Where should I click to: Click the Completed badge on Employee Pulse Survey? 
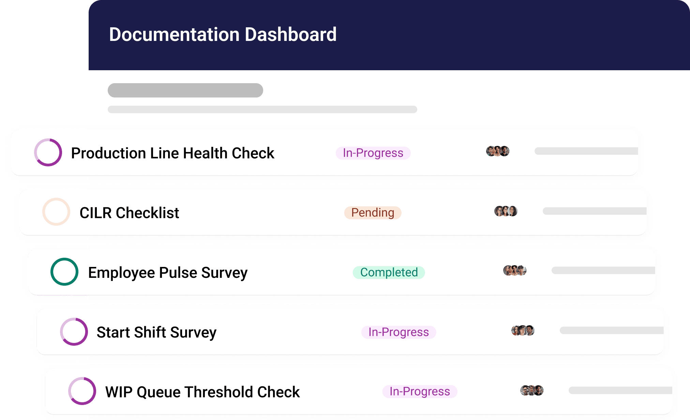click(x=389, y=272)
